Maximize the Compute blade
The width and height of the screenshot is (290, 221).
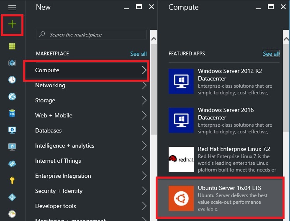tap(271, 7)
